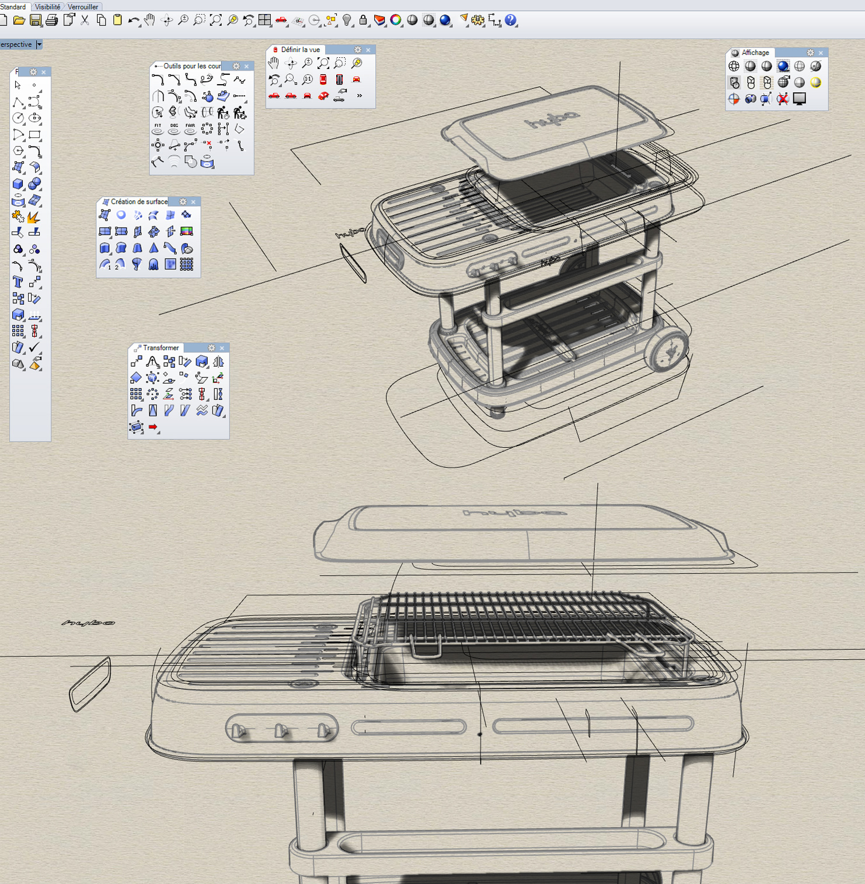Open the color wheel object properties icon
This screenshot has width=865, height=884.
coord(396,20)
